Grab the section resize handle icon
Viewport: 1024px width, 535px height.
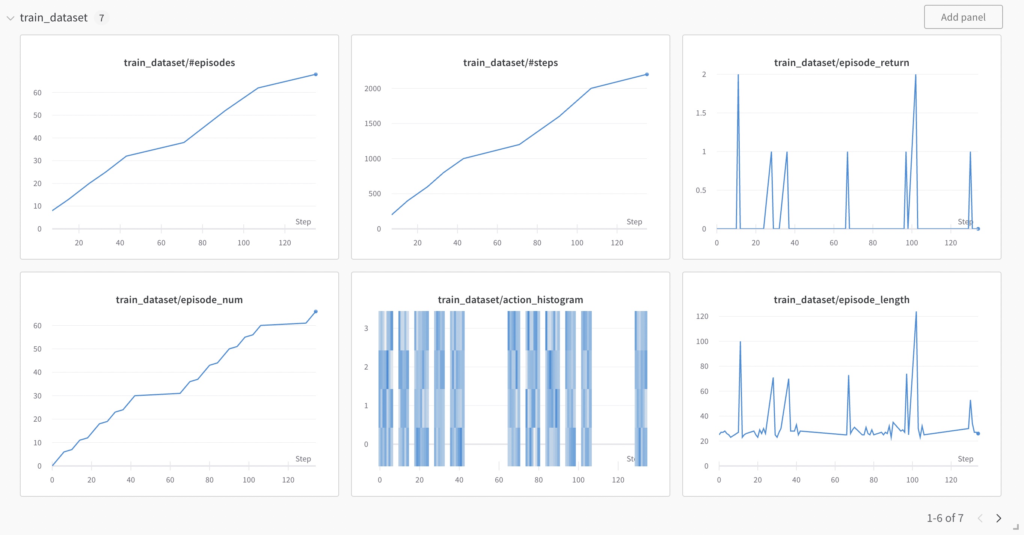tap(1016, 527)
